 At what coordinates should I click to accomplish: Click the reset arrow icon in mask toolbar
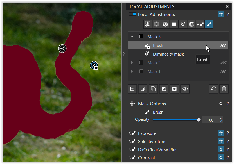click(x=213, y=89)
